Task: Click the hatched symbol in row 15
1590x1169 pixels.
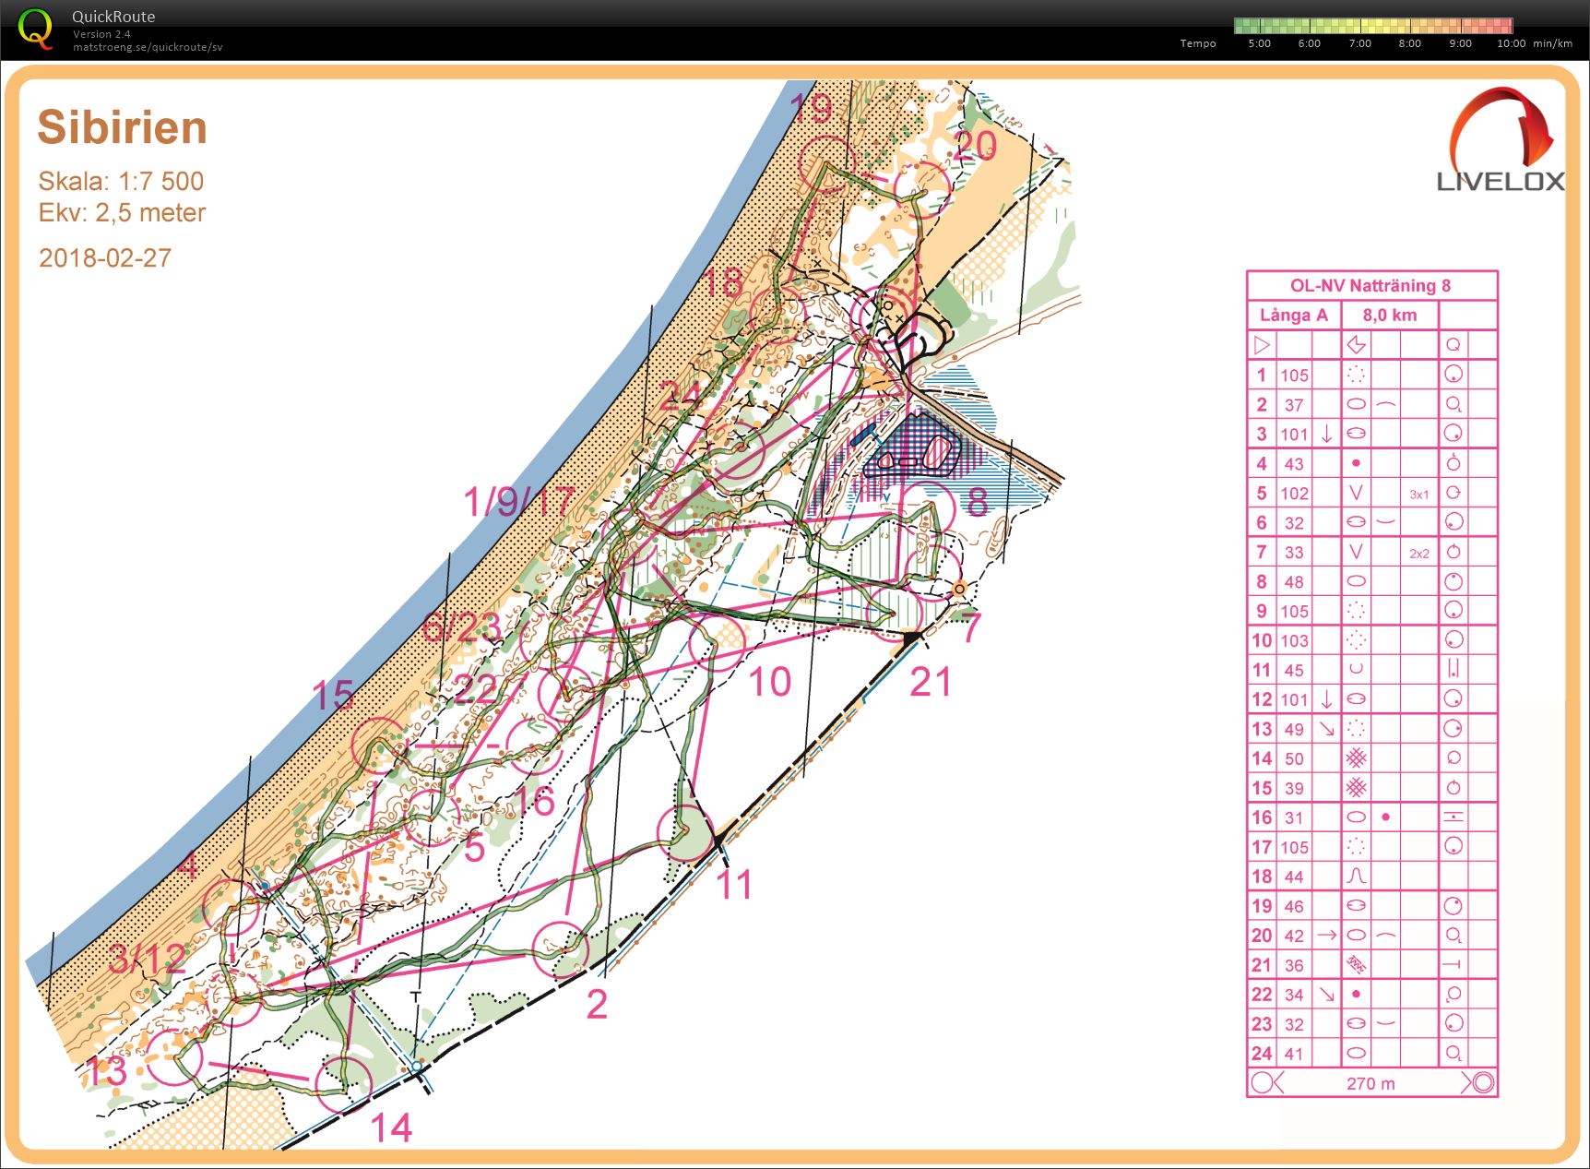Action: click(1356, 788)
